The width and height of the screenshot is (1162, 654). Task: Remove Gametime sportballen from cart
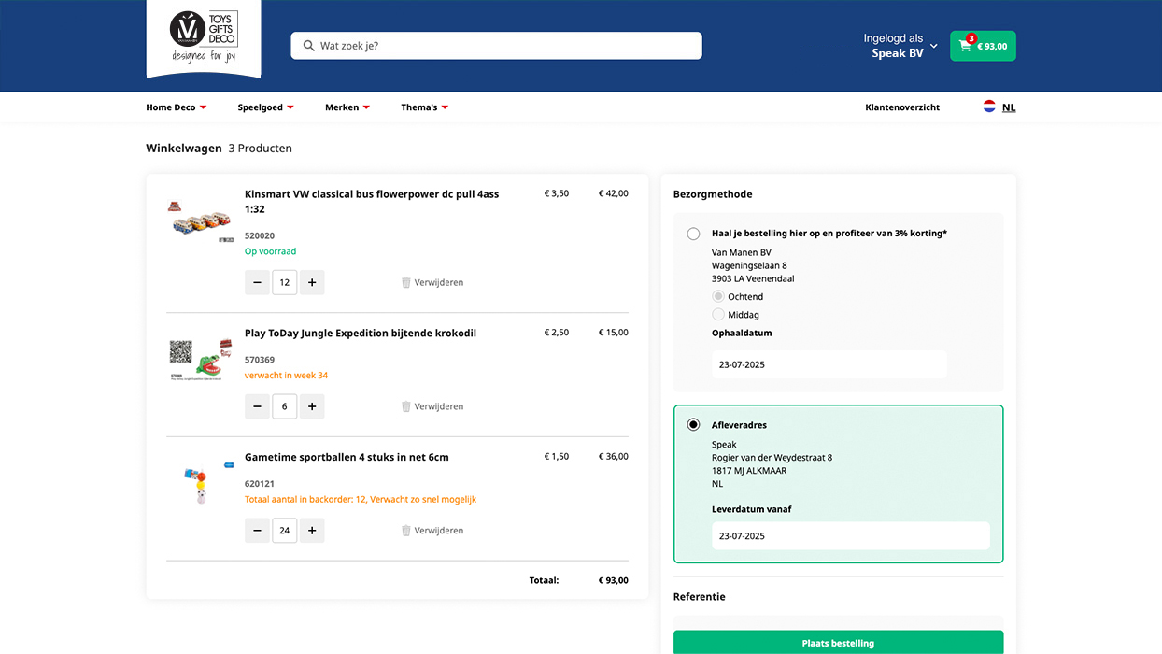point(432,531)
